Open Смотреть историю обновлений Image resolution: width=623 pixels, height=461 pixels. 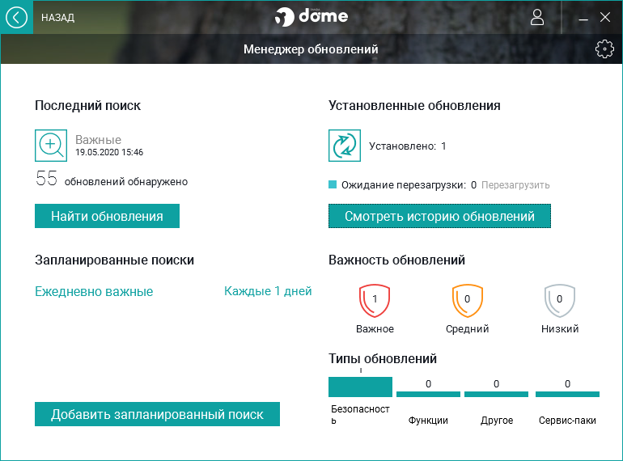coord(439,216)
